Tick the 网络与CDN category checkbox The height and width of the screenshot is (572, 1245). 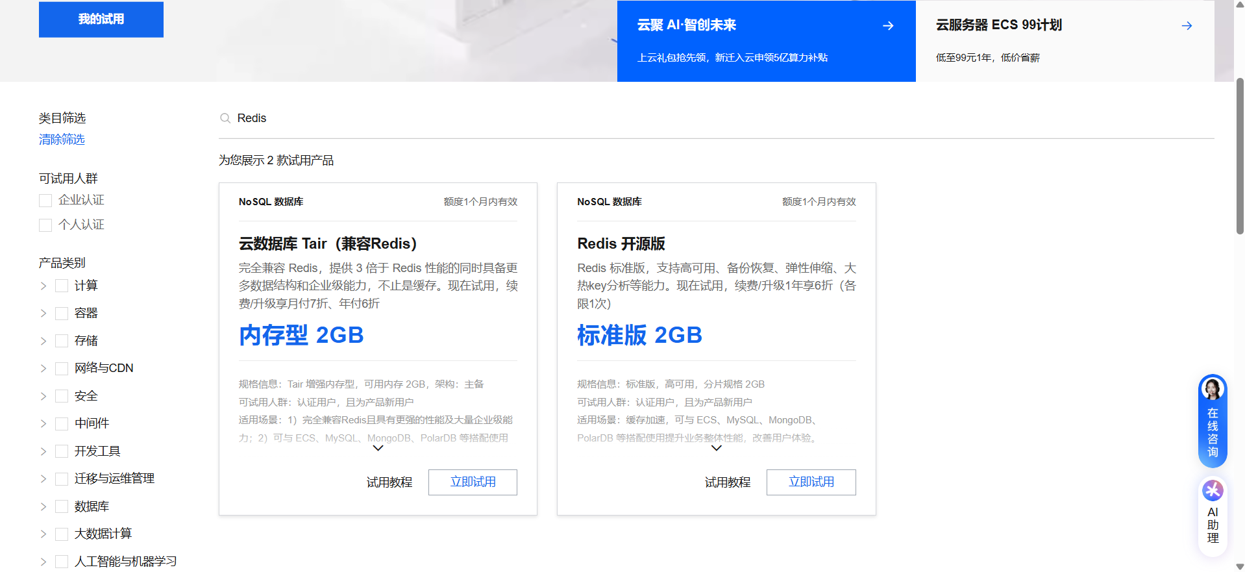click(62, 369)
